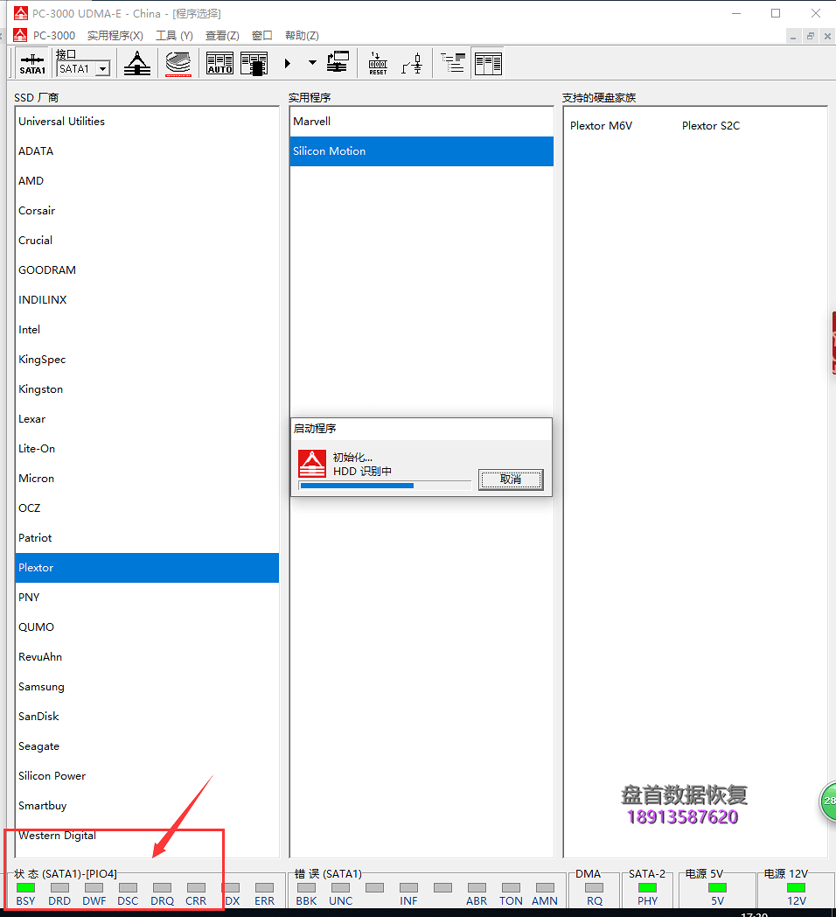The width and height of the screenshot is (836, 917).
Task: Click the RESET toolbar icon
Action: 378,63
